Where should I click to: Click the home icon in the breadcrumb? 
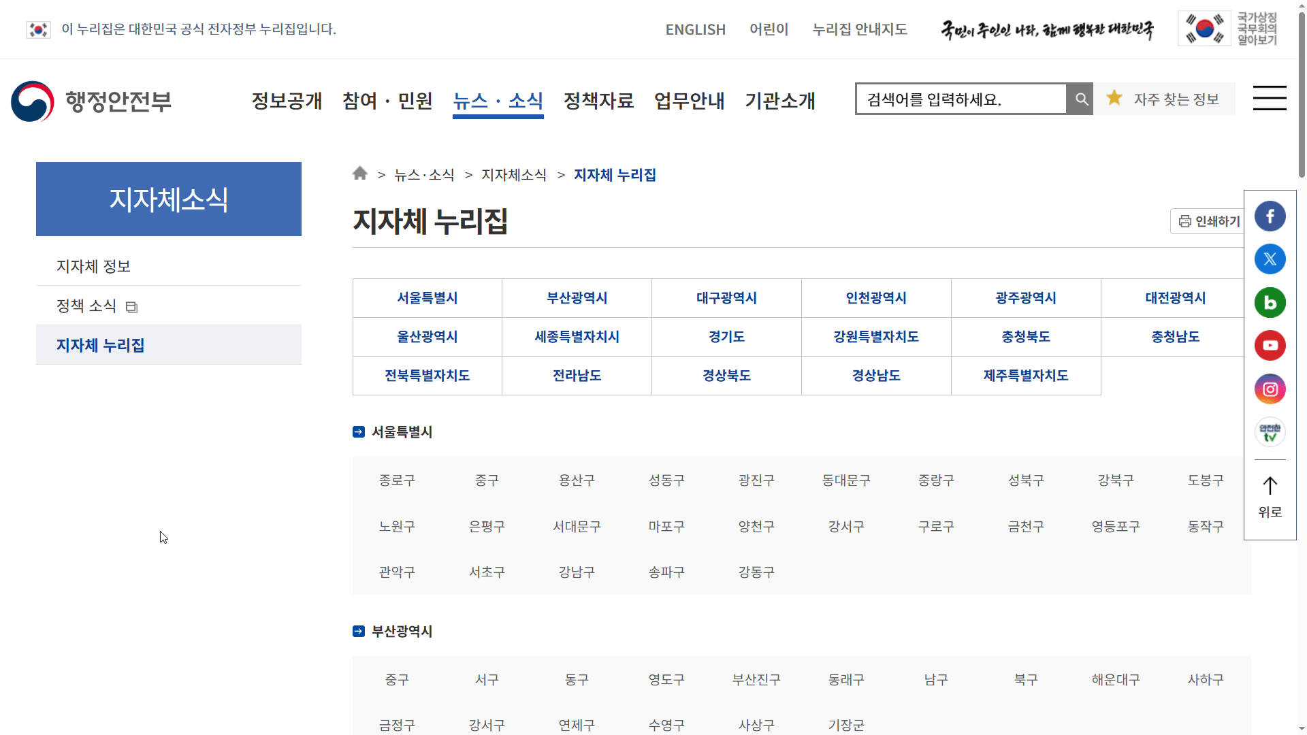click(x=359, y=174)
